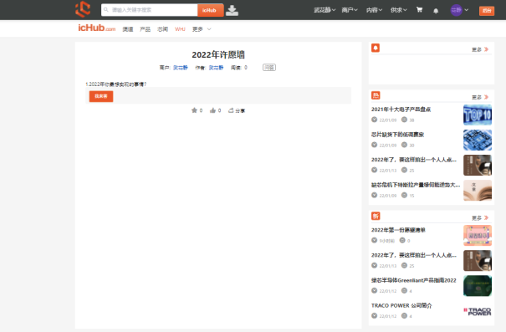Favorite the article with the star icon
Image resolution: width=506 pixels, height=332 pixels.
coord(194,110)
